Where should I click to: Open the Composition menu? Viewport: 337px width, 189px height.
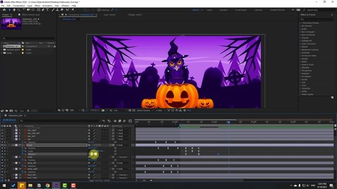[x=19, y=6]
